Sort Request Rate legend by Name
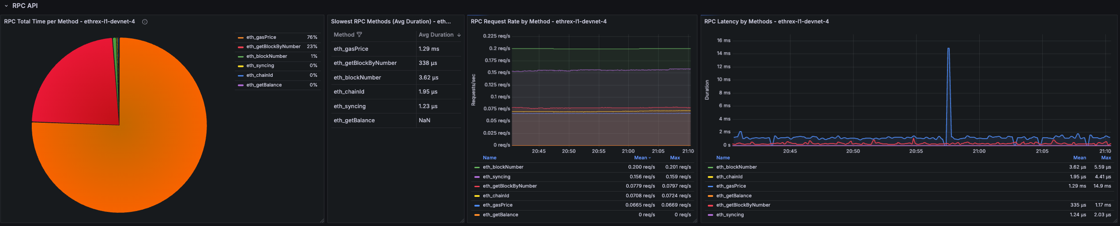Viewport: 1120px width, 226px height. point(489,158)
